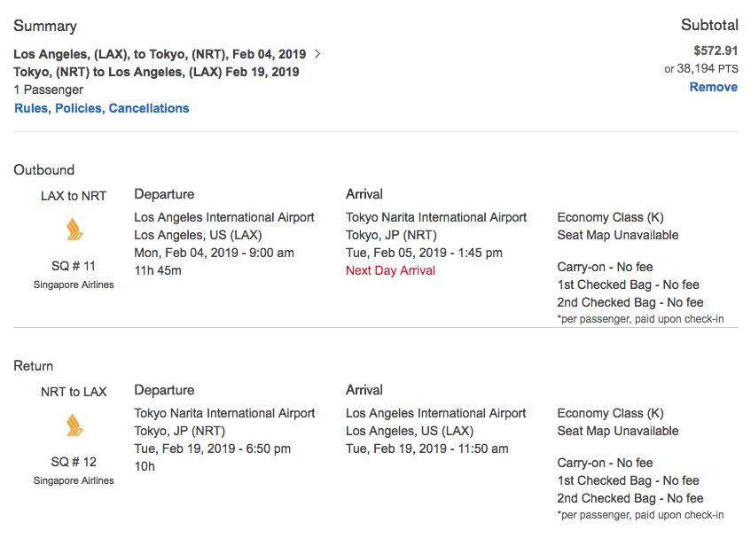Click the red Next Day Arrival notice
This screenshot has height=546, width=751.
point(390,270)
